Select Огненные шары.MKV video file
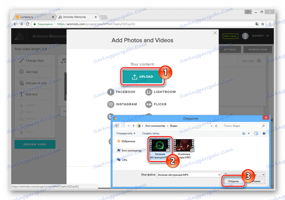 (x=184, y=149)
